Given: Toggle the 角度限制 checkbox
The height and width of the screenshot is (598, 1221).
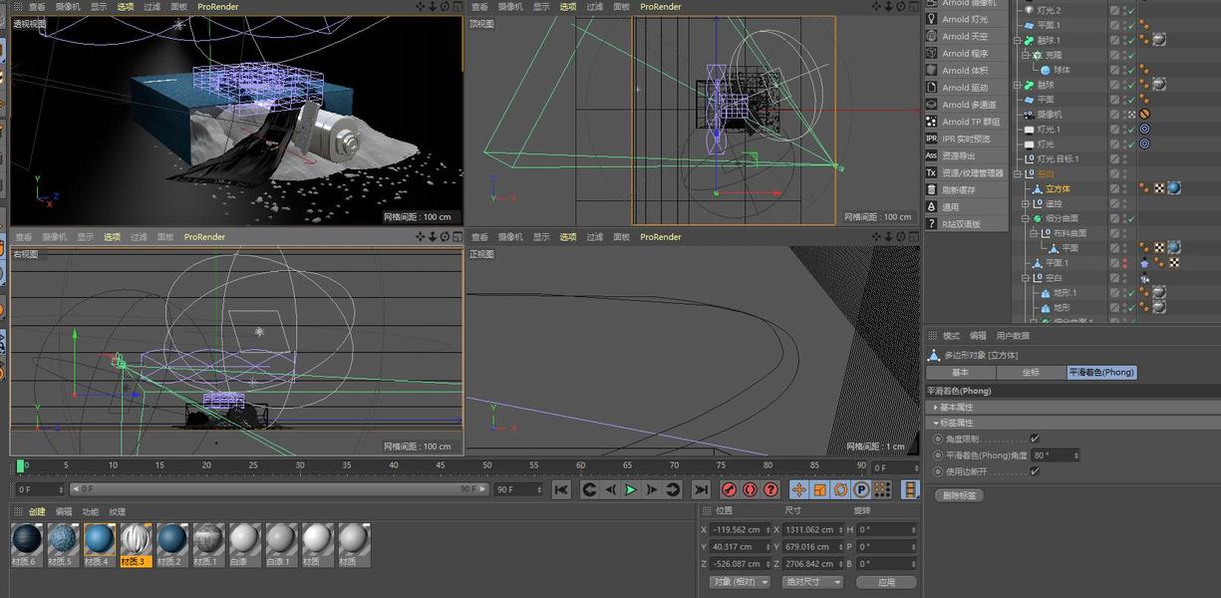Looking at the screenshot, I should (1035, 439).
